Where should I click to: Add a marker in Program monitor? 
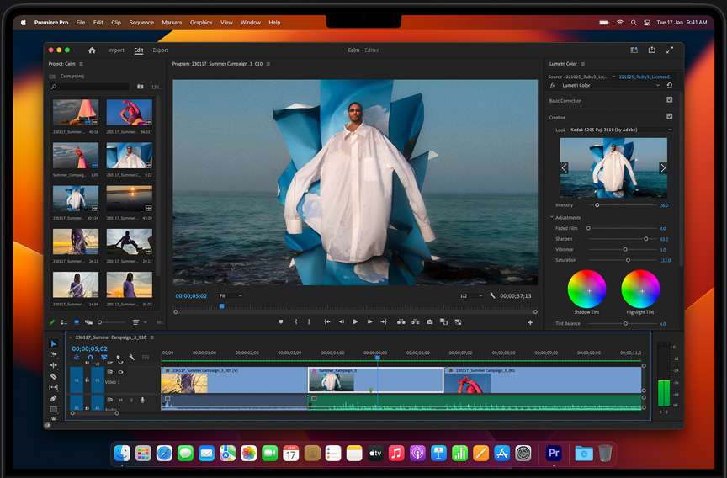(x=281, y=321)
